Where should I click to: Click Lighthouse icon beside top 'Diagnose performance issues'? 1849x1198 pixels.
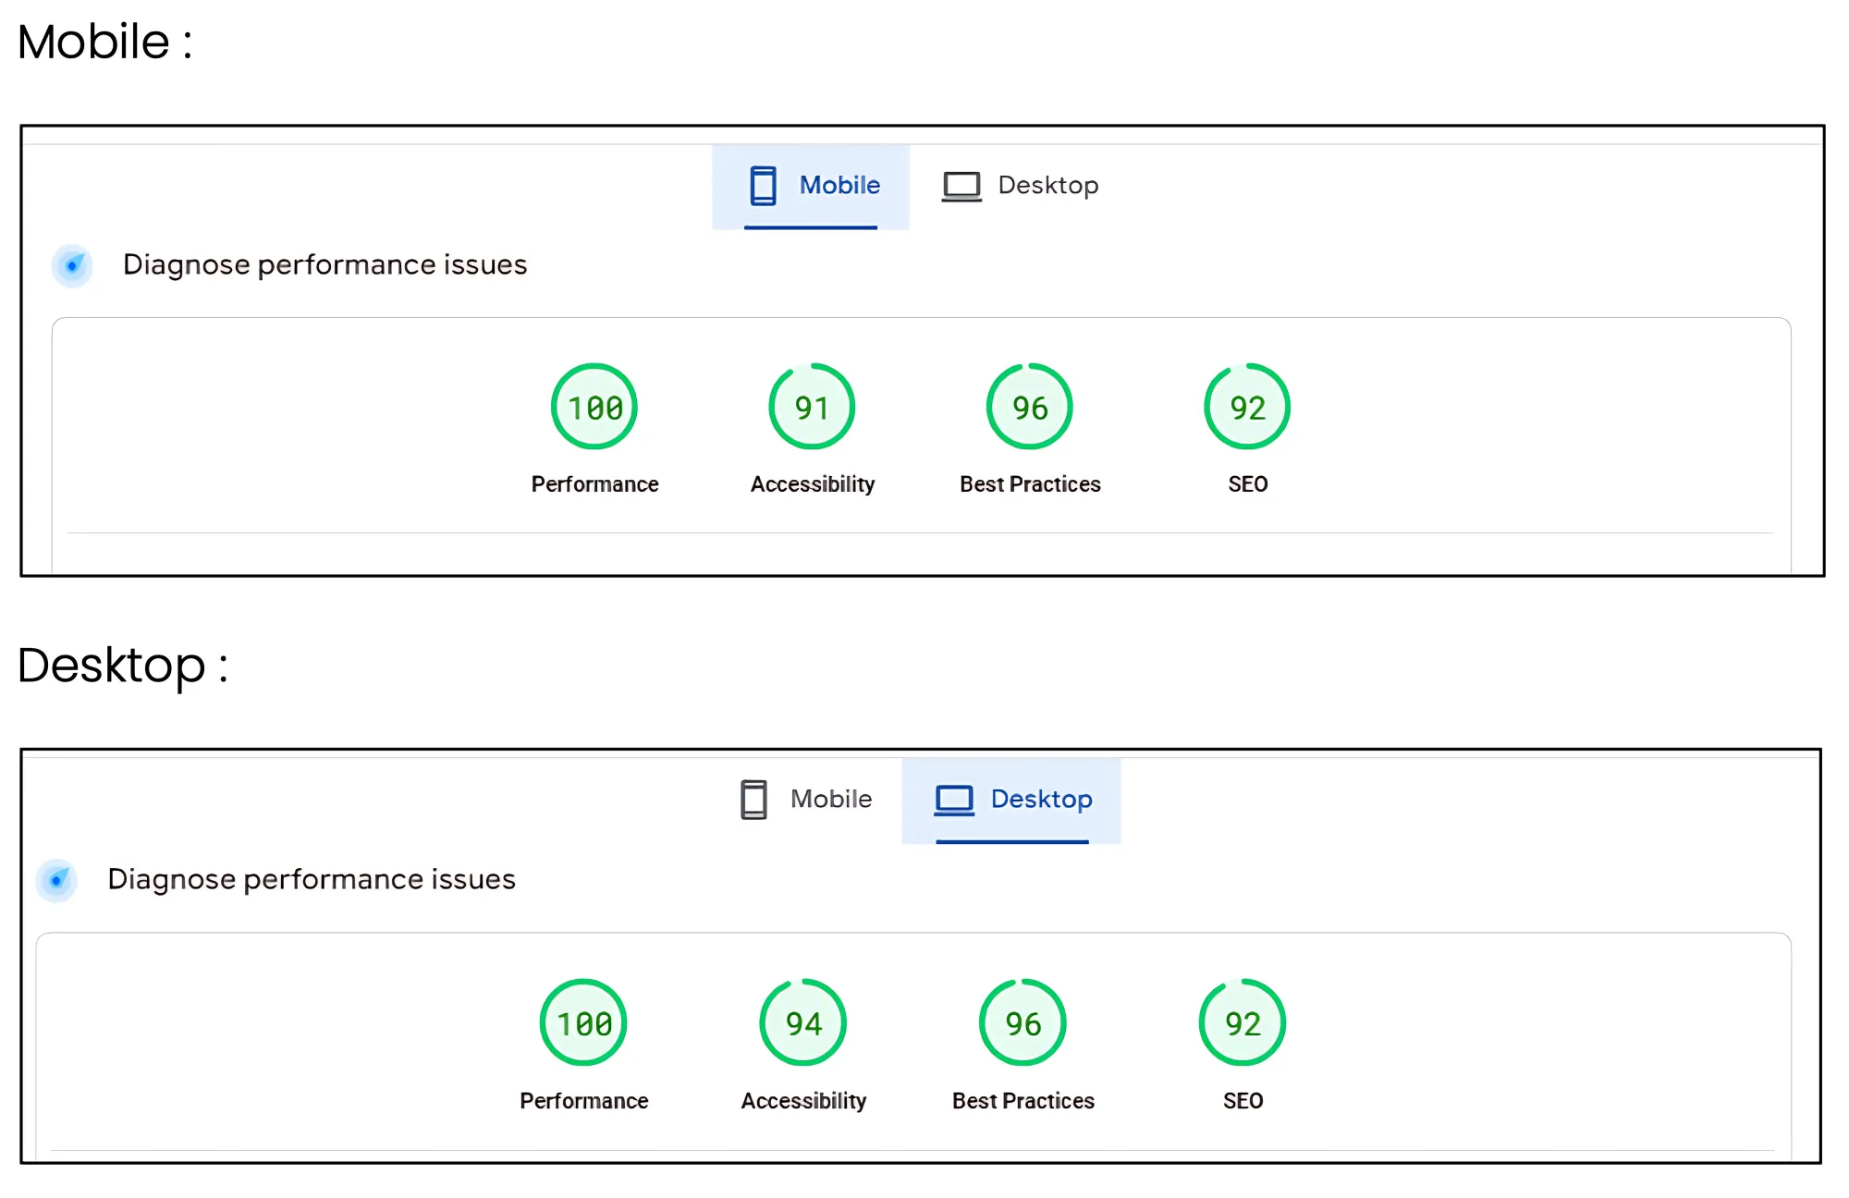click(x=72, y=265)
